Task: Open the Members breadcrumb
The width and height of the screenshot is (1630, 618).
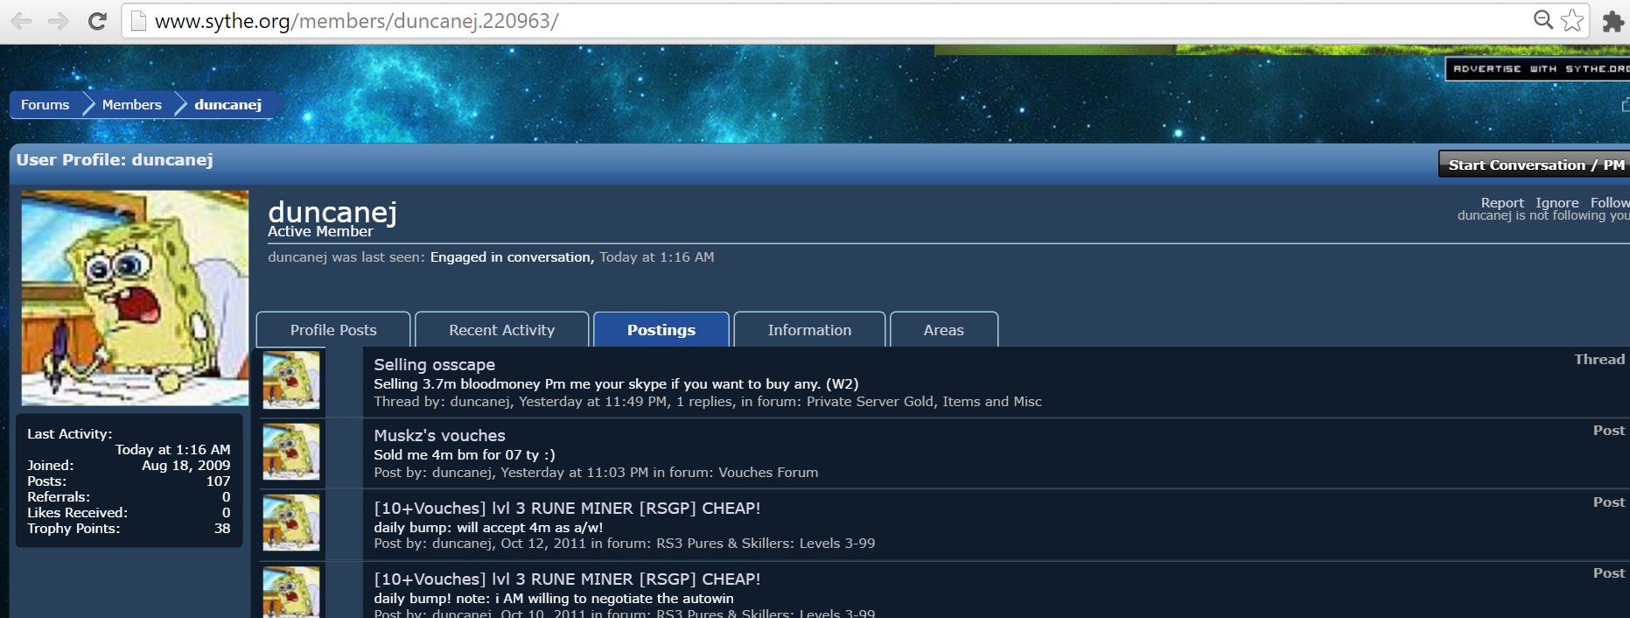Action: 132,104
